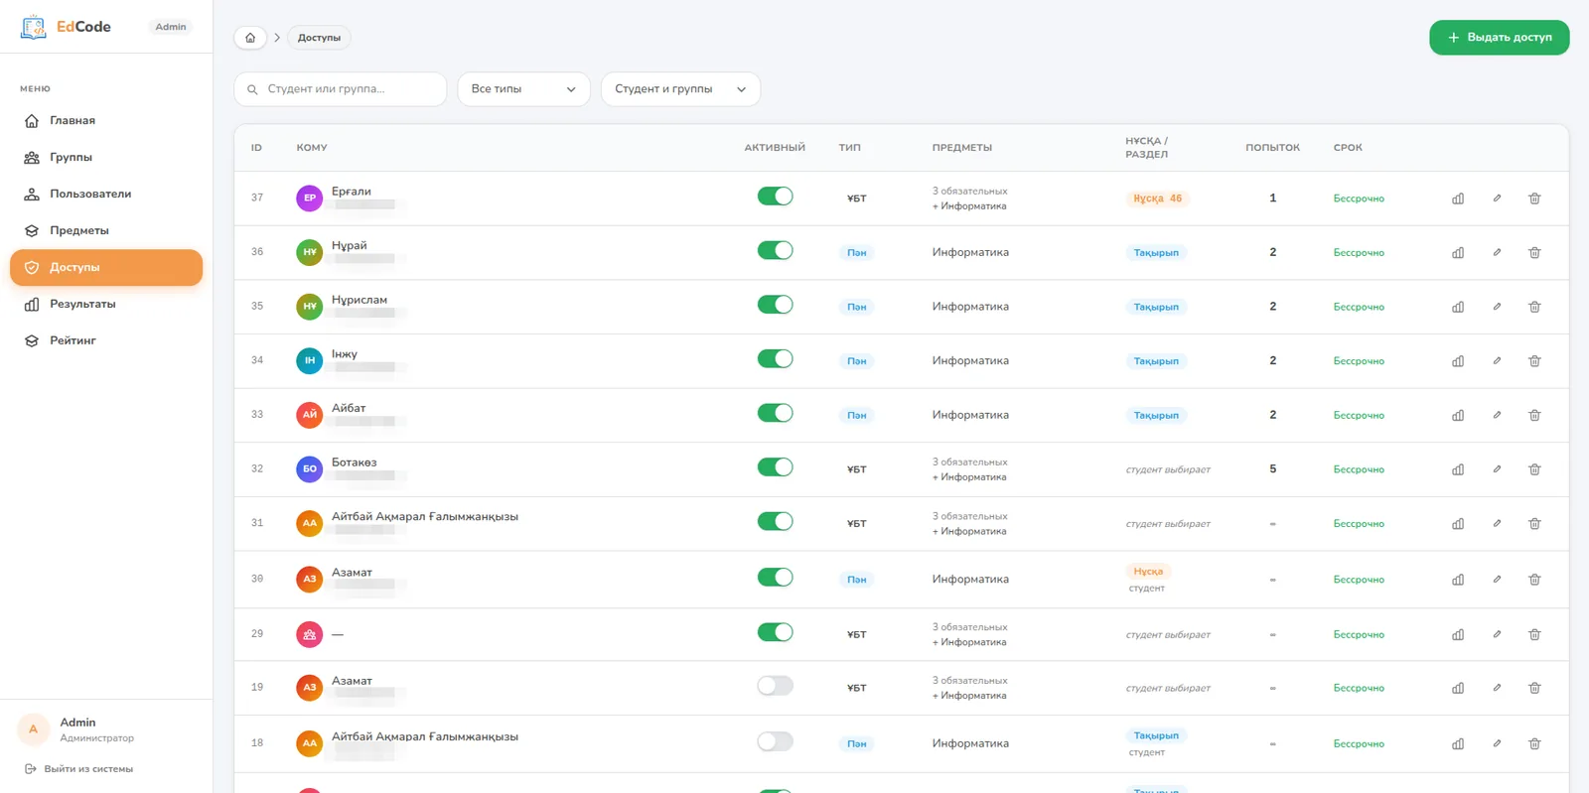
Task: View statistics for row 36 Нұрай
Action: tap(1458, 253)
